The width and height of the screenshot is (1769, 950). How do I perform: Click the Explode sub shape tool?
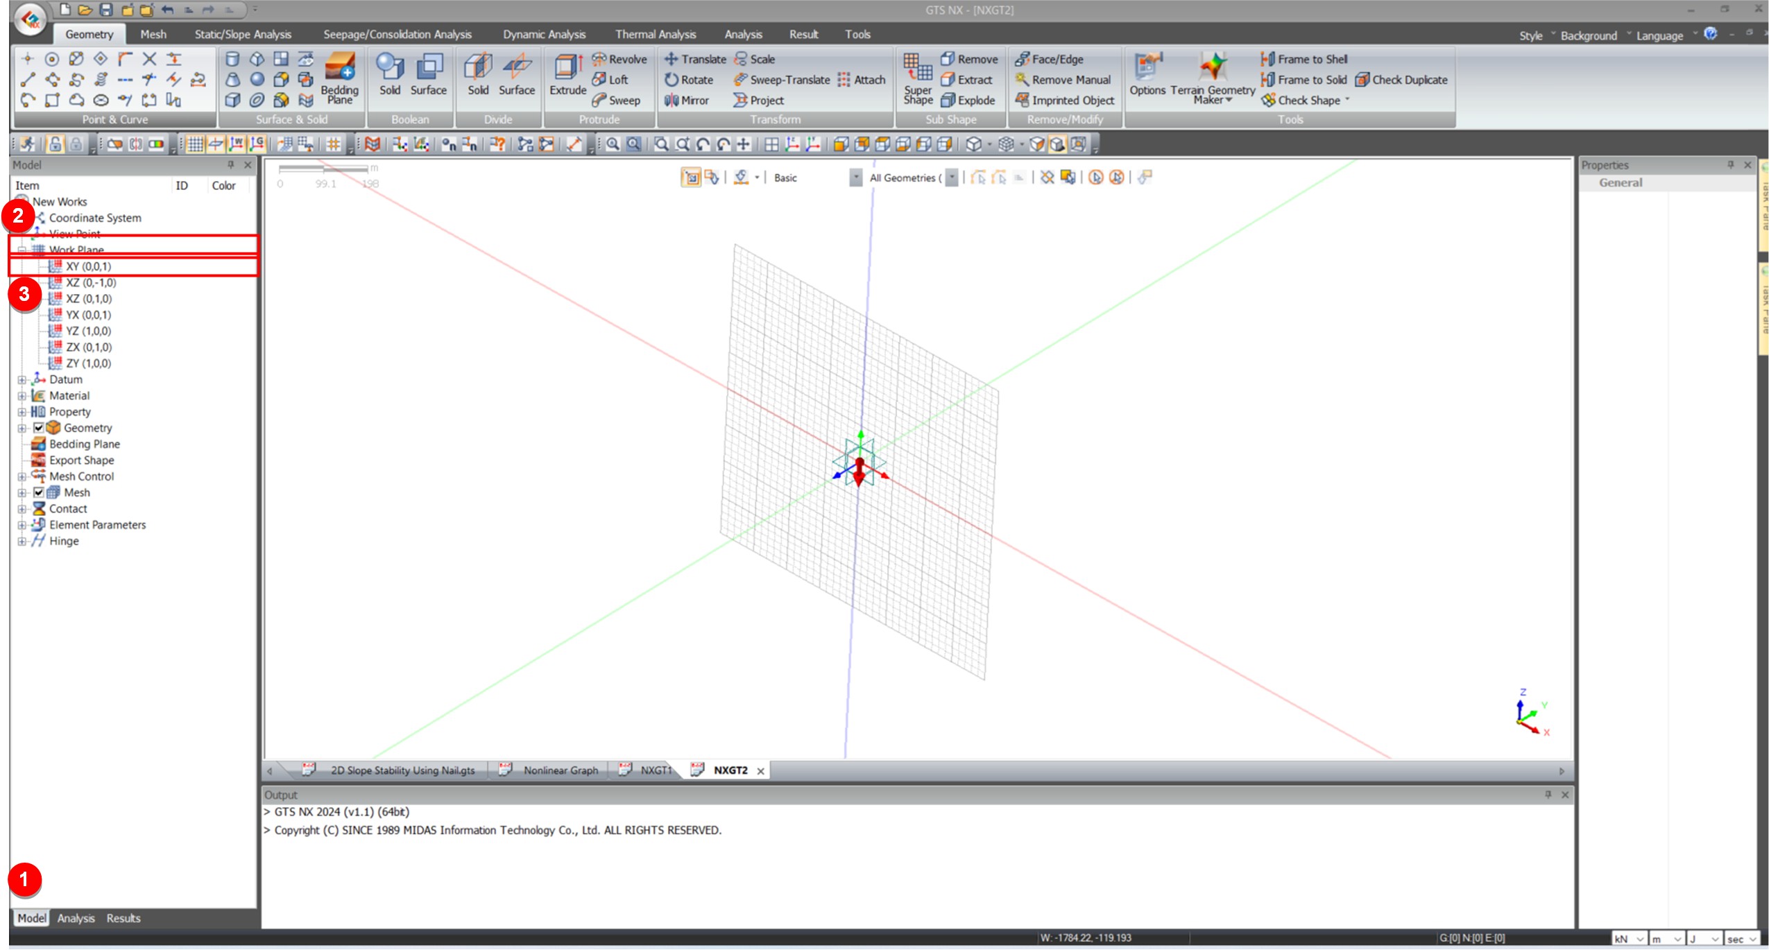click(x=968, y=101)
